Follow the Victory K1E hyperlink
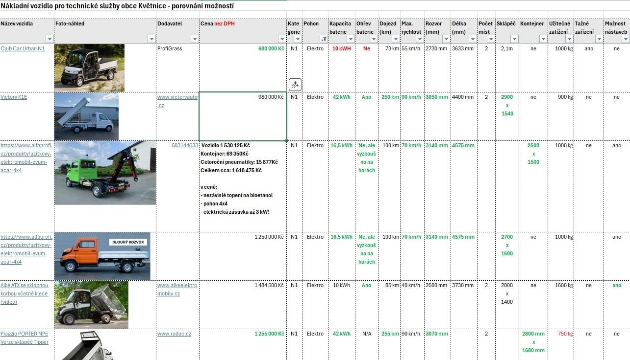630x360 pixels. click(14, 97)
